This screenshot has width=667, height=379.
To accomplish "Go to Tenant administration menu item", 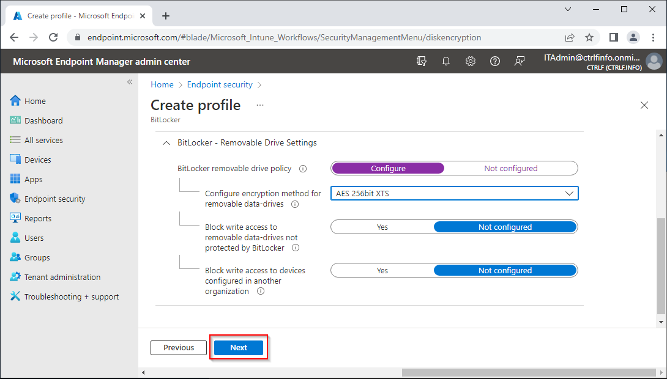I will (x=62, y=277).
